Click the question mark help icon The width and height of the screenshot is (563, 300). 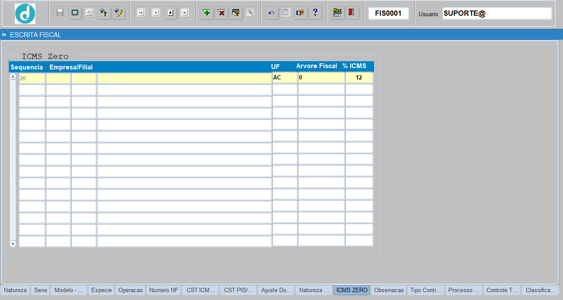coord(315,13)
